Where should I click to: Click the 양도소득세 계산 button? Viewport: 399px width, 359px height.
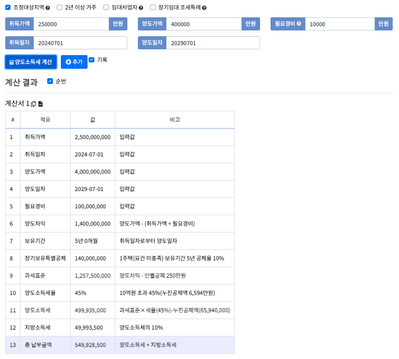point(31,62)
